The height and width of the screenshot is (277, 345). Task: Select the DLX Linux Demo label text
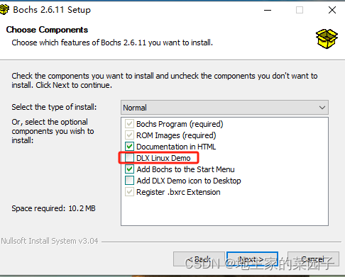[163, 158]
